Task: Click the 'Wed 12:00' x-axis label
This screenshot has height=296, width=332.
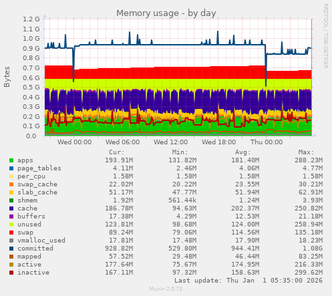Action: pyautogui.click(x=170, y=142)
